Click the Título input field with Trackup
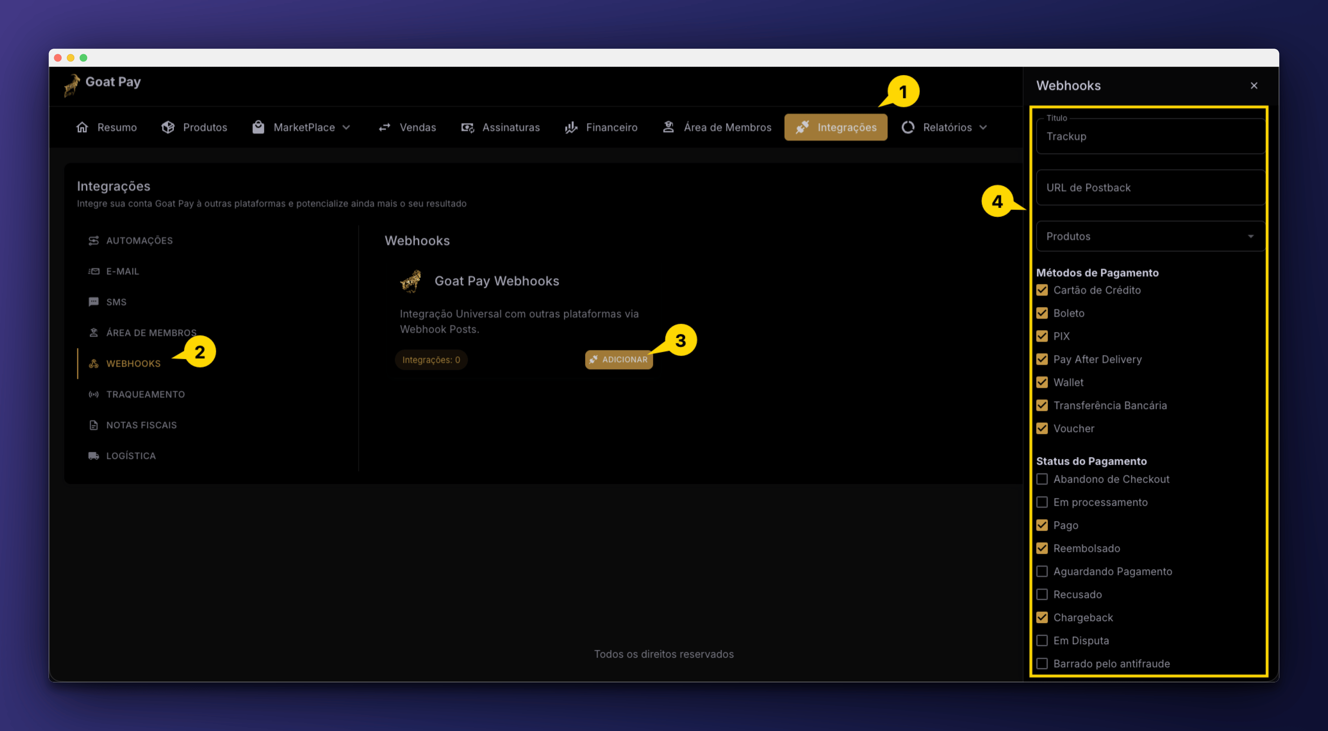The width and height of the screenshot is (1328, 731). [1150, 136]
